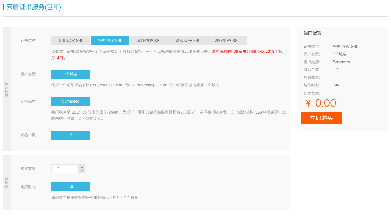Click the ¥ 0.00 configuration price
This screenshot has height=217, width=391.
click(x=321, y=103)
